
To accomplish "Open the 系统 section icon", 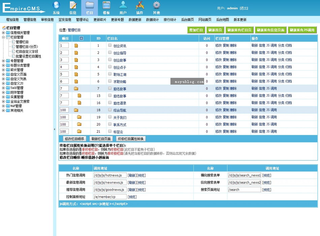I will coord(56,5).
